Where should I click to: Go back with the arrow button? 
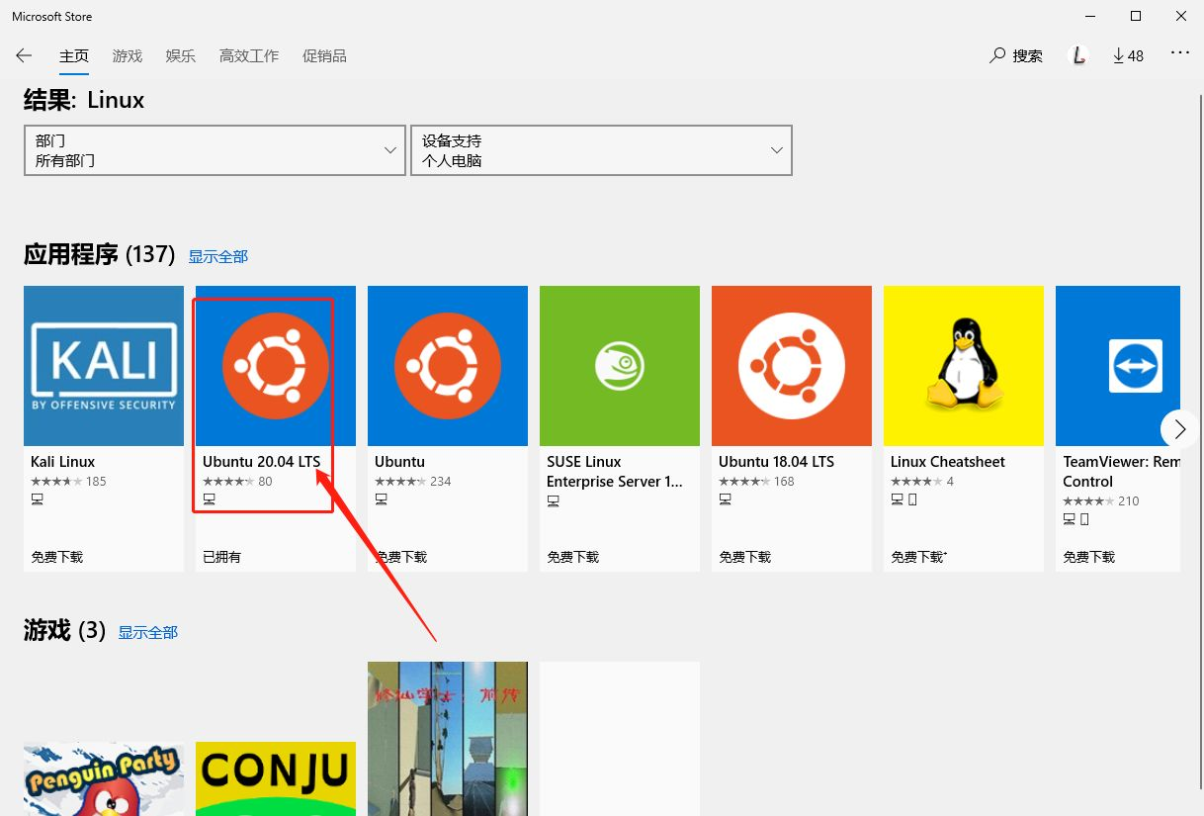24,56
